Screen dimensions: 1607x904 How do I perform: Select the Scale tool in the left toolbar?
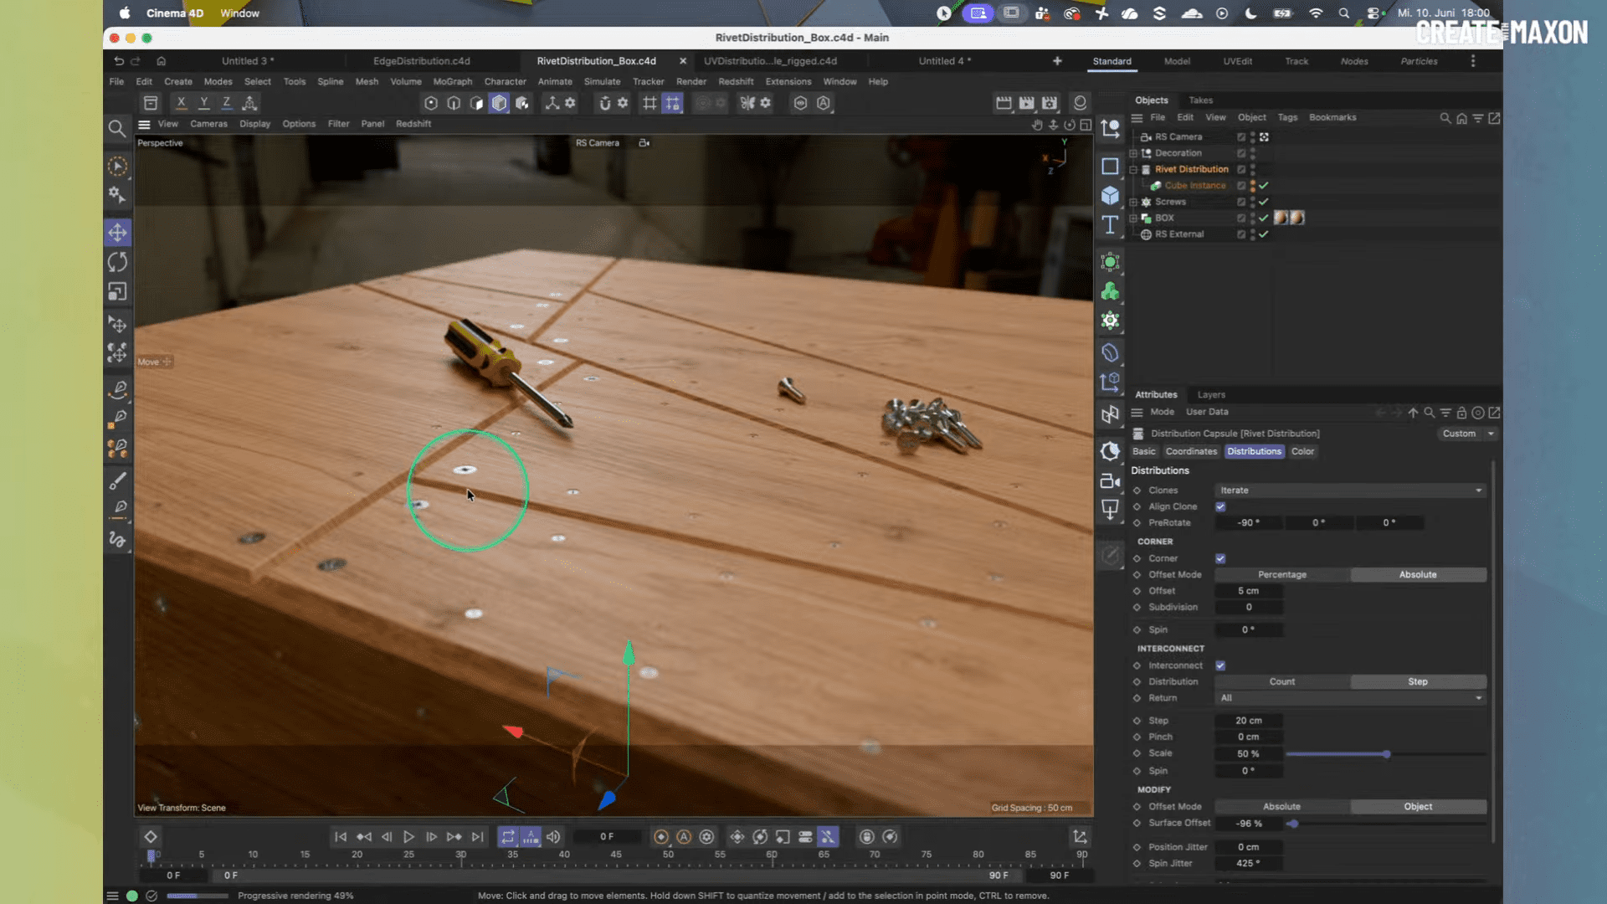pyautogui.click(x=117, y=291)
